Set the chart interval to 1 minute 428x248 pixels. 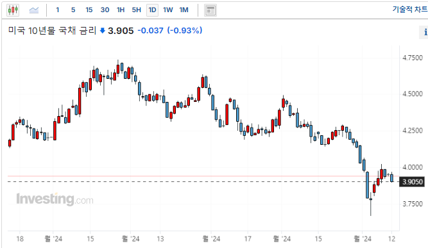point(58,10)
